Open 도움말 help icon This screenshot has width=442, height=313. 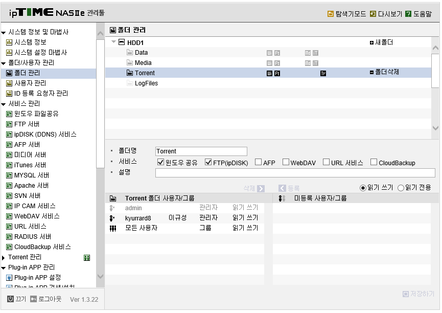point(408,14)
